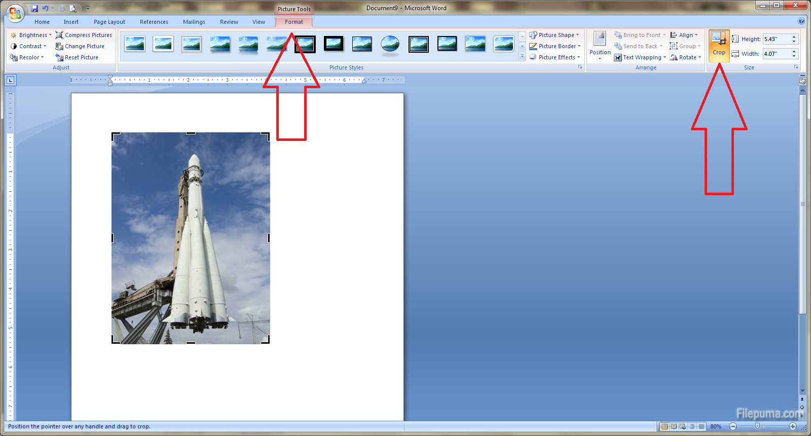This screenshot has height=436, width=811.
Task: Apply the first picture style thumbnail
Action: 135,44
